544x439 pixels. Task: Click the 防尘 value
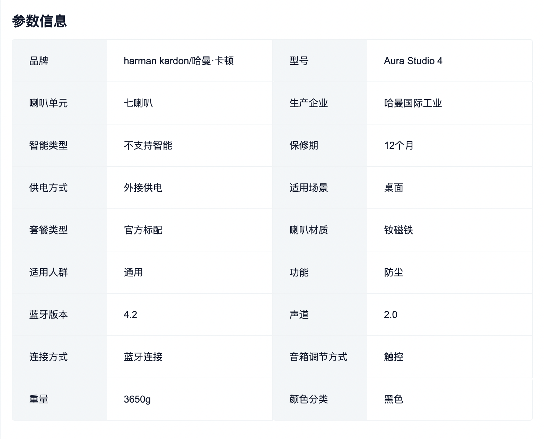pos(394,273)
